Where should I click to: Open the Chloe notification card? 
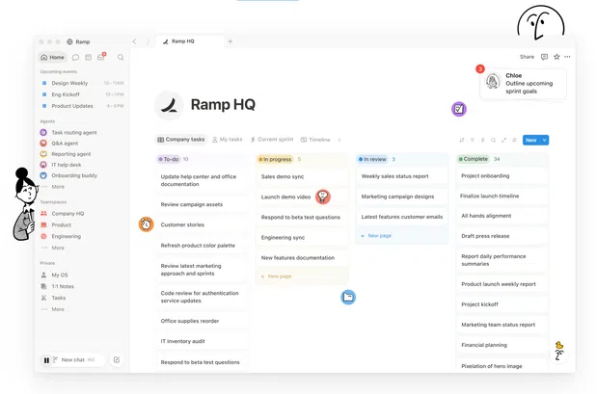[523, 84]
